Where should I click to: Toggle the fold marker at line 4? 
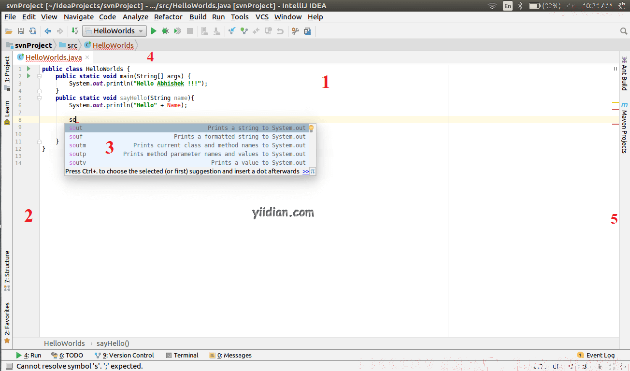click(39, 90)
